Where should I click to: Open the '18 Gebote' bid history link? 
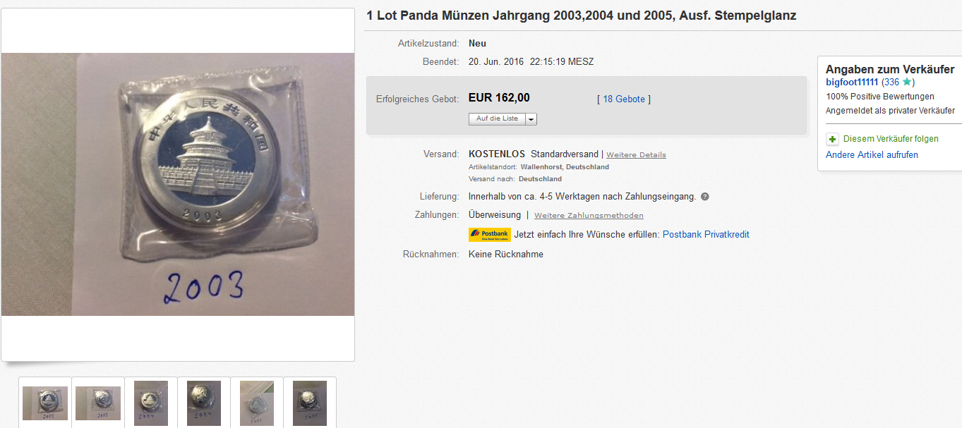(624, 99)
